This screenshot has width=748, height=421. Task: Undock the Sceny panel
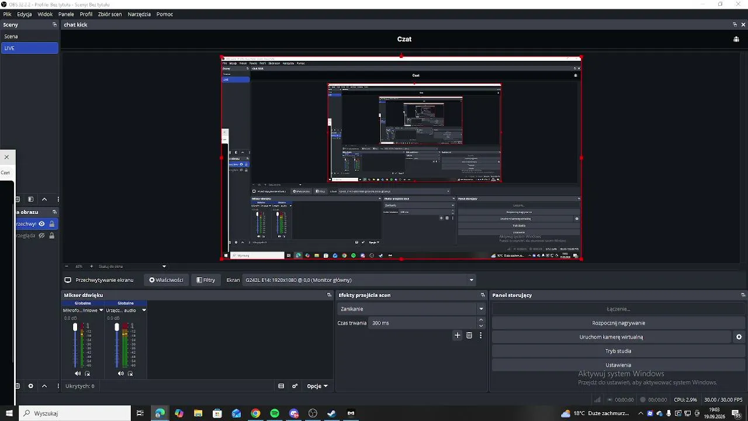[54, 25]
